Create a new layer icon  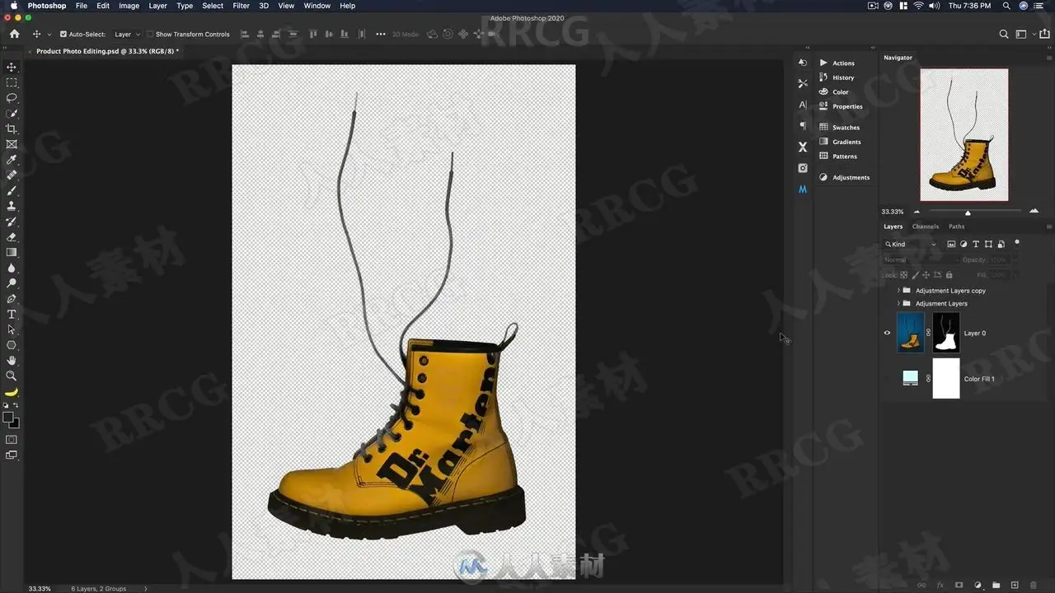(1015, 585)
